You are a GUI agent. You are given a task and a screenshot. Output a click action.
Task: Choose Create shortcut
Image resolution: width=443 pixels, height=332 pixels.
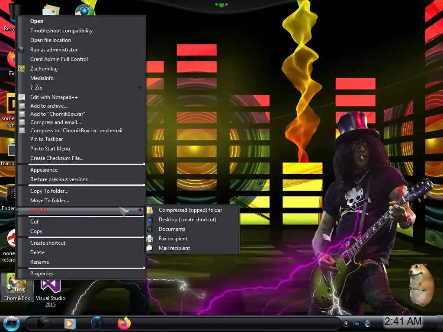point(81,243)
